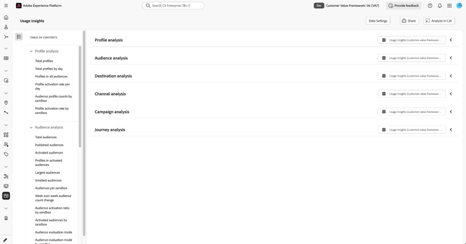Jump to Profile activation rate by sandbox
466x244 pixels.
pos(52,111)
